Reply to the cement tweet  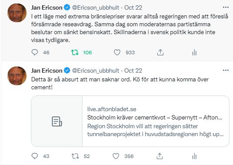[x=34, y=156]
